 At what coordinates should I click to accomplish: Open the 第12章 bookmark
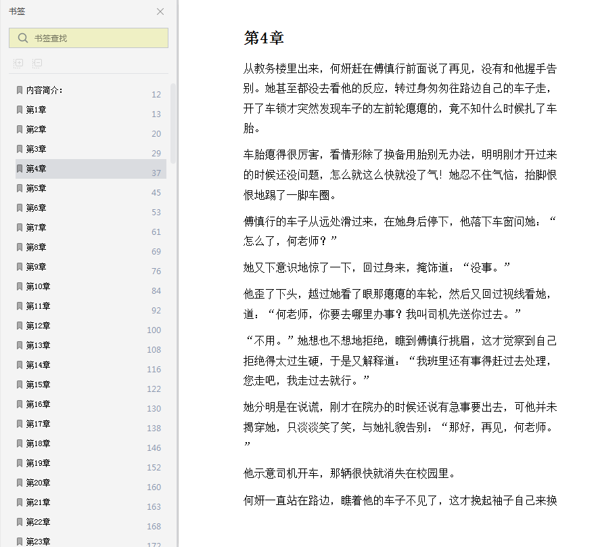(x=91, y=326)
